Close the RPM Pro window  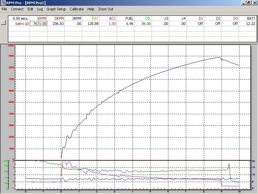click(x=254, y=3)
